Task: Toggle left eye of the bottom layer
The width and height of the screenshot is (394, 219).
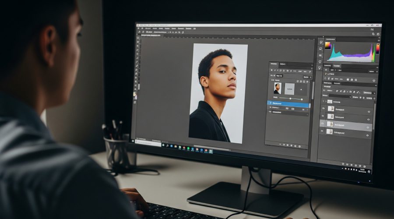Action: (322, 131)
